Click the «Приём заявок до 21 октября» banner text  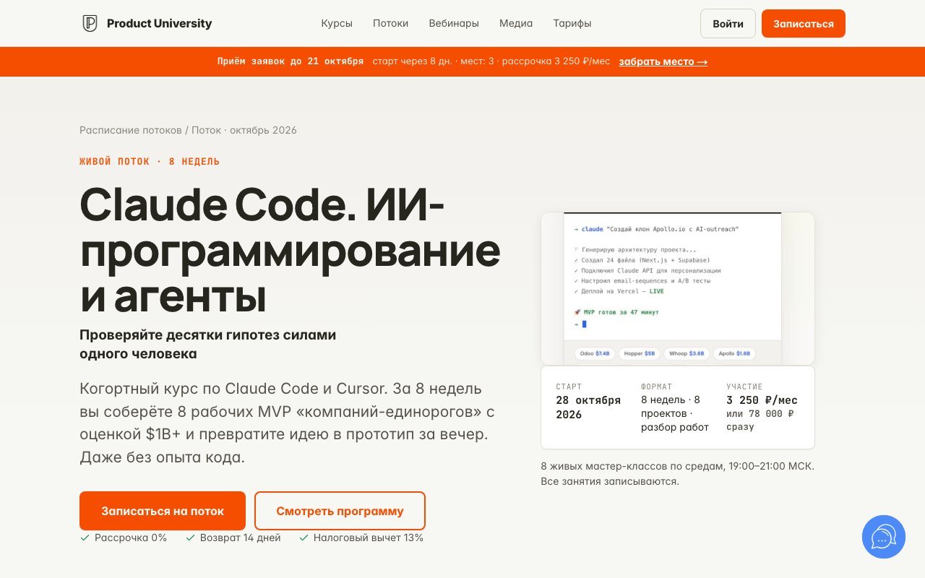pos(291,61)
